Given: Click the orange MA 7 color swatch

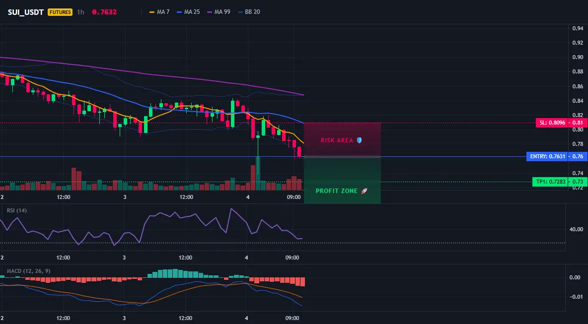Looking at the screenshot, I should 152,12.
